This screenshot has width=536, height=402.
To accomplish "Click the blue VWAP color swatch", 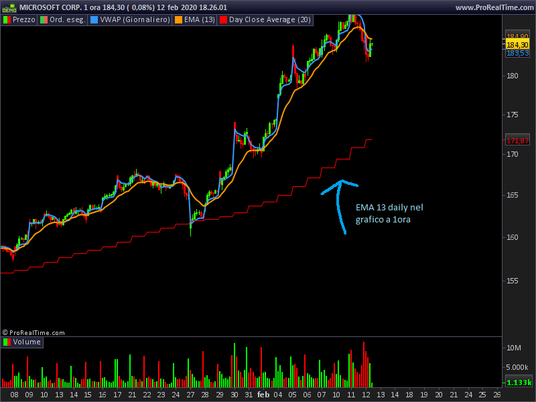I will click(94, 20).
